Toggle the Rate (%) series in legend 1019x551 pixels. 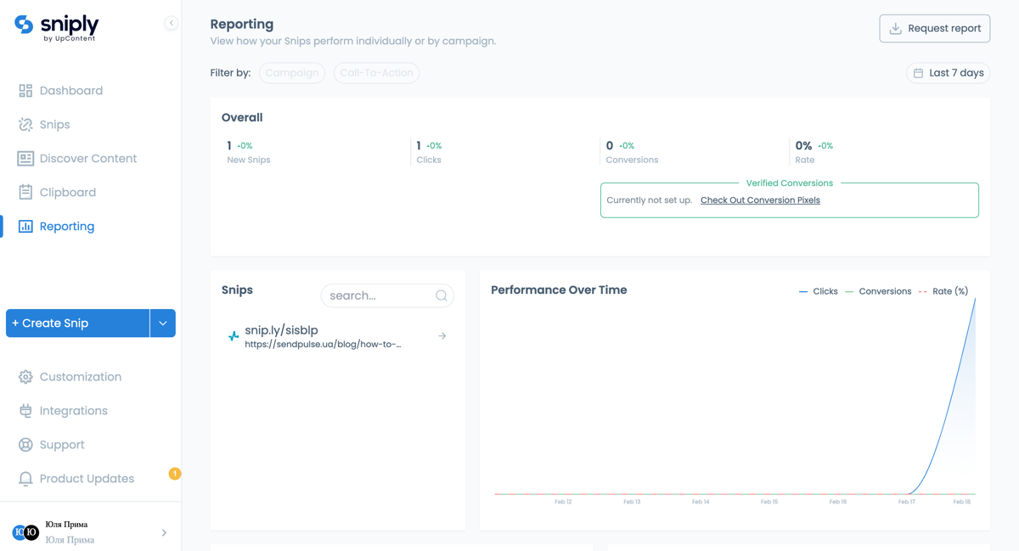[x=943, y=291]
